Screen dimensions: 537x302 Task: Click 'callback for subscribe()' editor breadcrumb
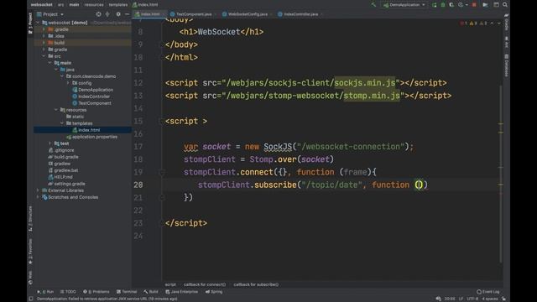(256, 284)
